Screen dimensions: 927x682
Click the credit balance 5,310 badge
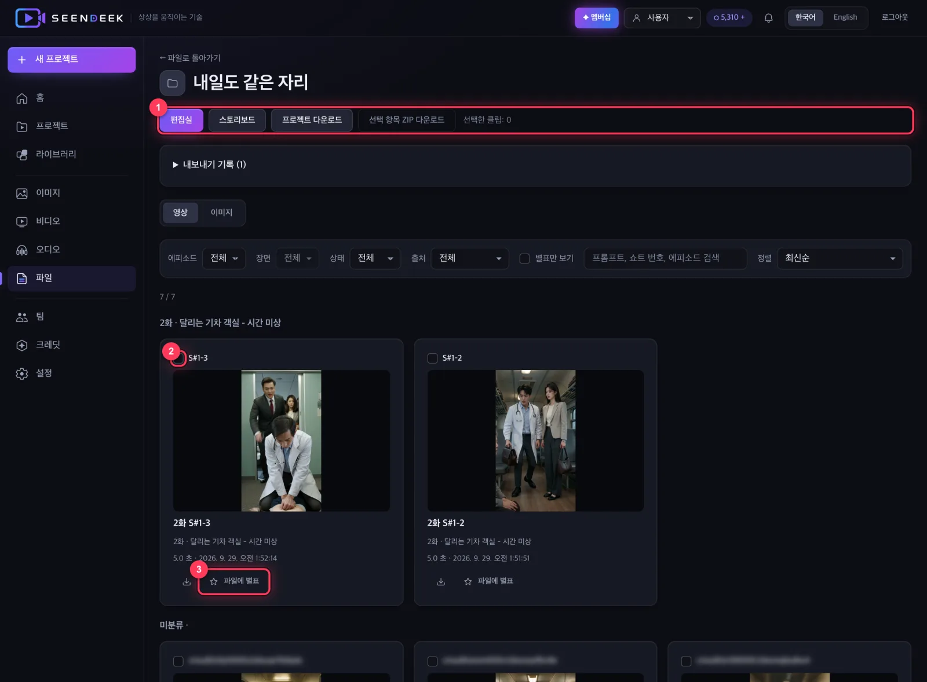(x=729, y=18)
